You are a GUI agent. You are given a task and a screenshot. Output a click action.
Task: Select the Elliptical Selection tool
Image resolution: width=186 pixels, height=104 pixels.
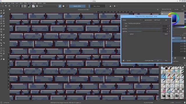point(4,49)
